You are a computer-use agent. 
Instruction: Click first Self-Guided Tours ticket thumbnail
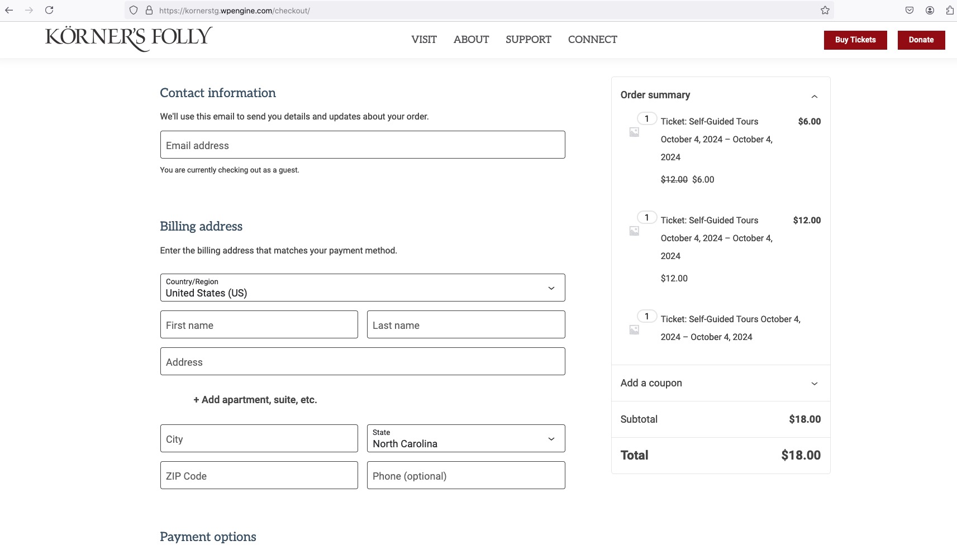click(x=634, y=132)
